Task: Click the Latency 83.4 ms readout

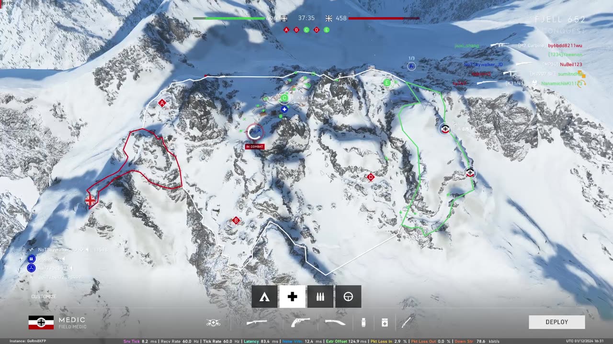Action: coord(261,341)
